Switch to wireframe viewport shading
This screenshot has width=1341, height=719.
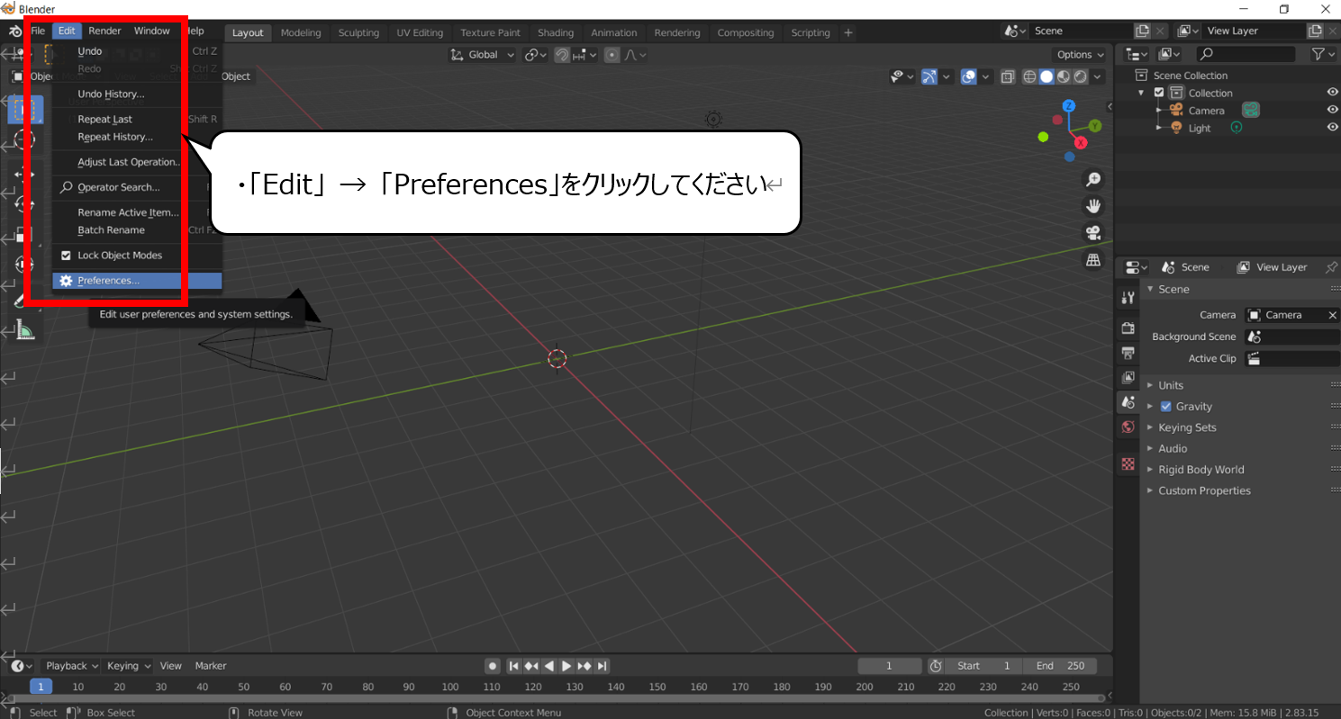1029,77
